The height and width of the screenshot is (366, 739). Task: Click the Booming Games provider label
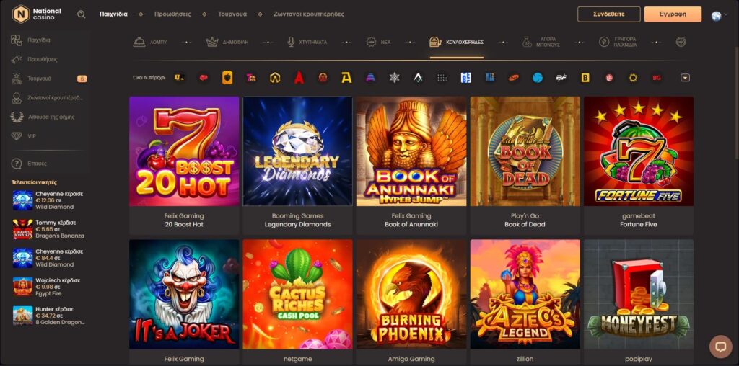[x=297, y=216]
